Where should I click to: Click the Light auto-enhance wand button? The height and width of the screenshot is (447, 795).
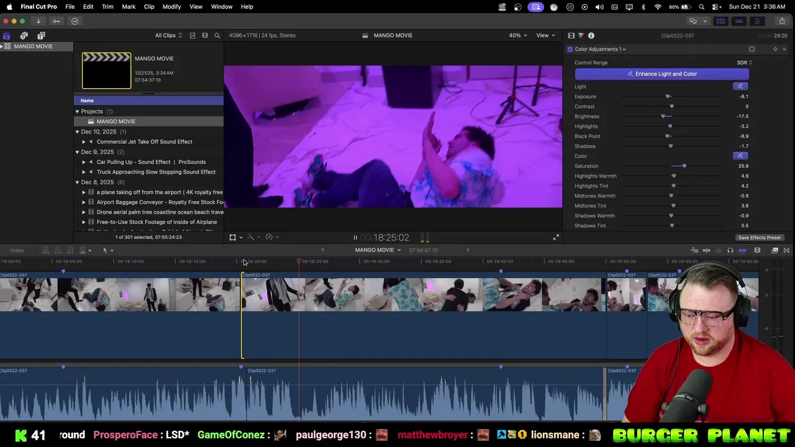[740, 86]
